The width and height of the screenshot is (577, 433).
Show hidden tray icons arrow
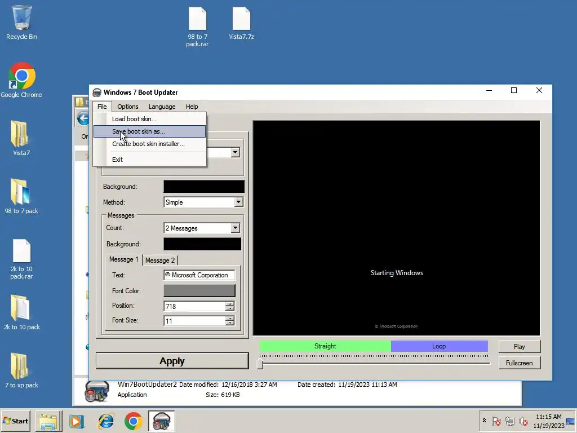pyautogui.click(x=484, y=421)
